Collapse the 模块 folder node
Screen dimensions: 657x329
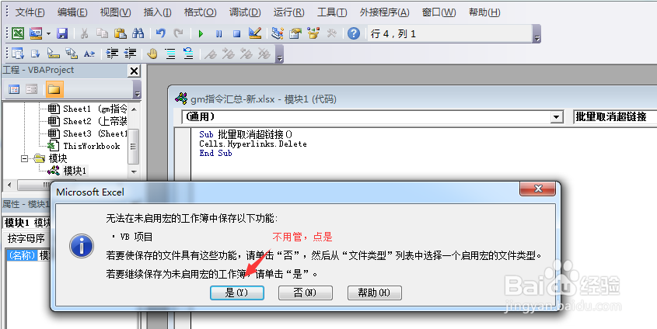(24, 158)
